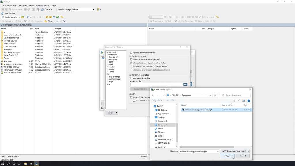
Task: Open view options dropdown in file dialog
Action: (x=238, y=101)
